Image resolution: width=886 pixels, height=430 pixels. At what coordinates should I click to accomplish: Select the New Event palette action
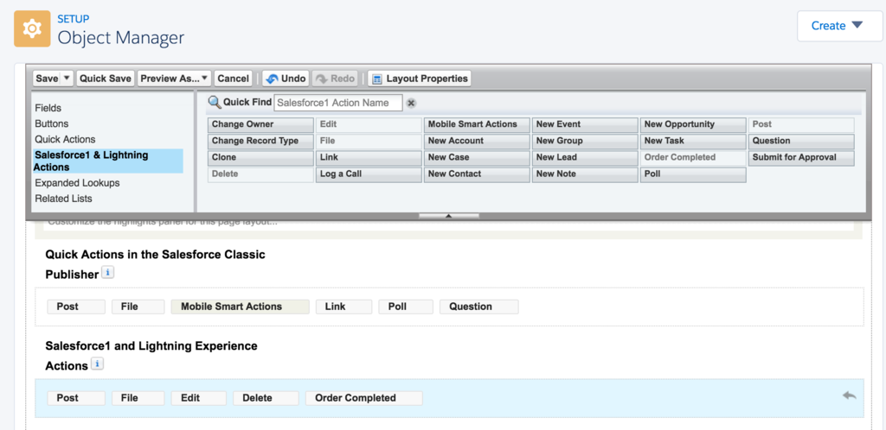click(585, 124)
